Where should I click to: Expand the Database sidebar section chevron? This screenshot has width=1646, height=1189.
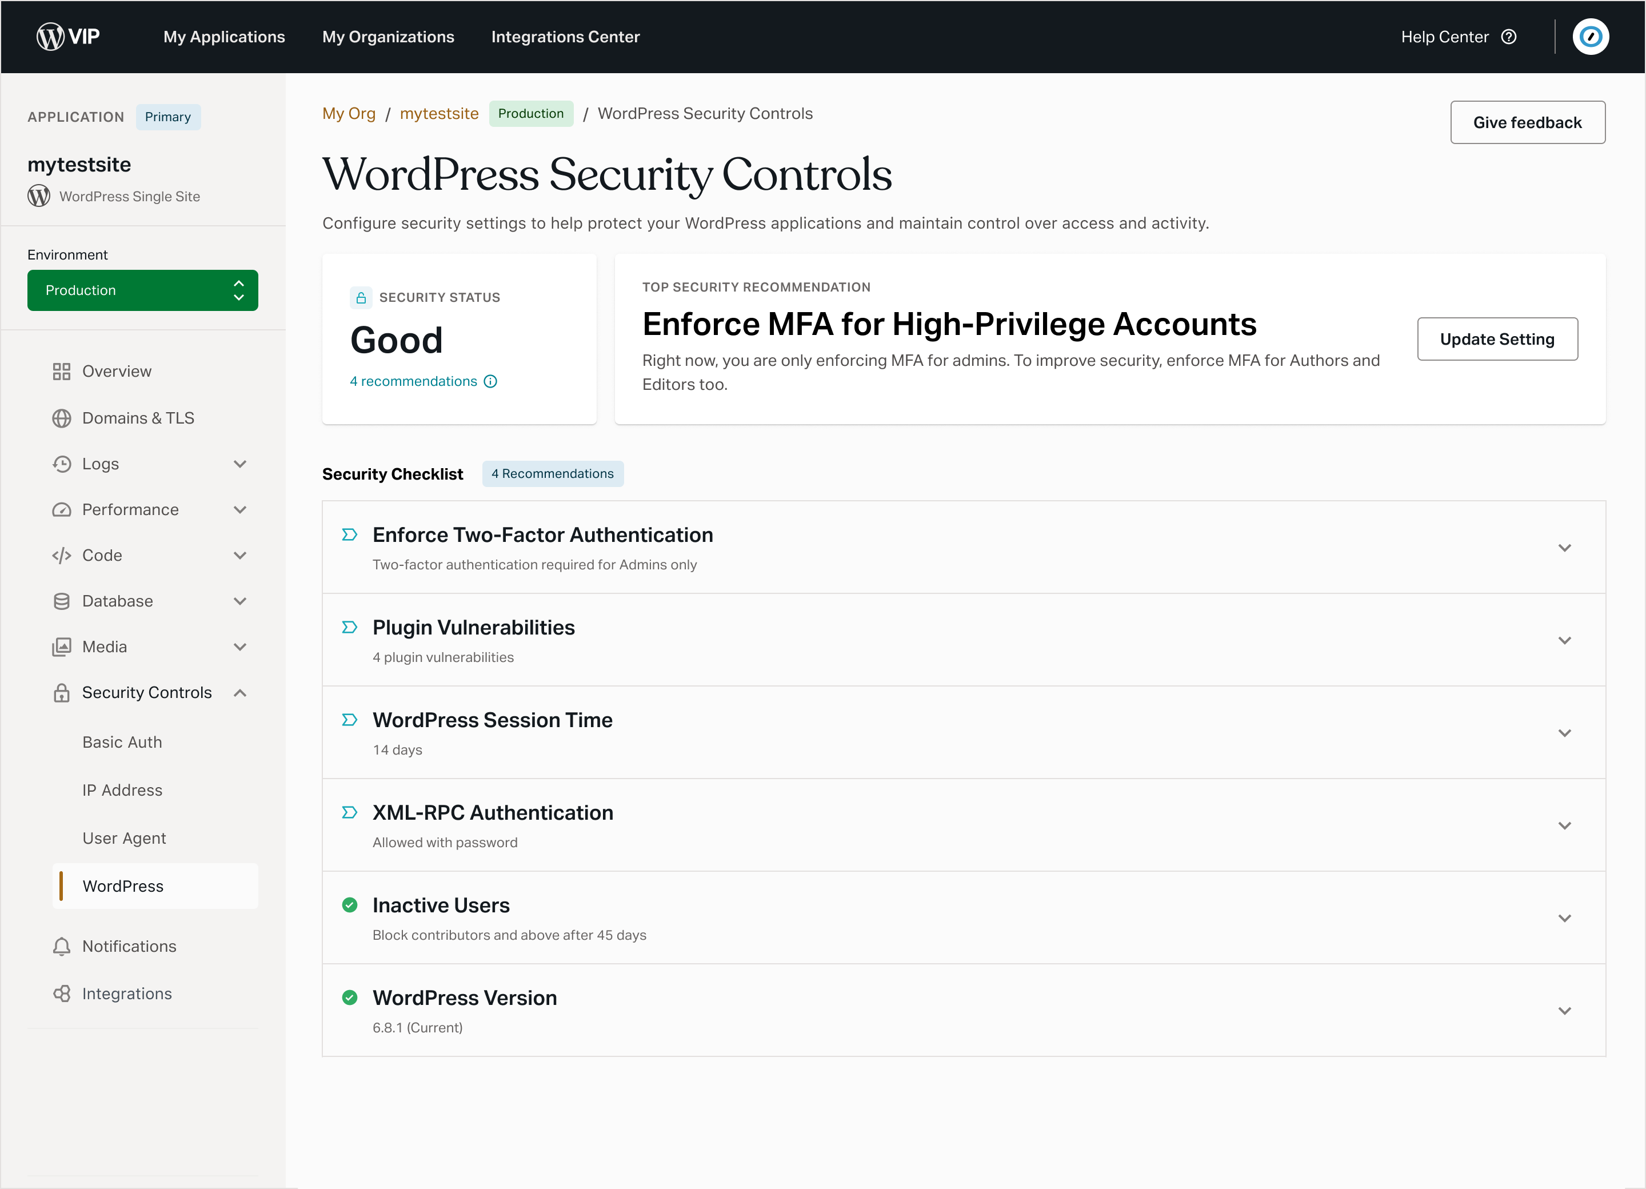click(x=240, y=601)
